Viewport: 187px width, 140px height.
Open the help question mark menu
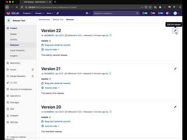[168, 13]
